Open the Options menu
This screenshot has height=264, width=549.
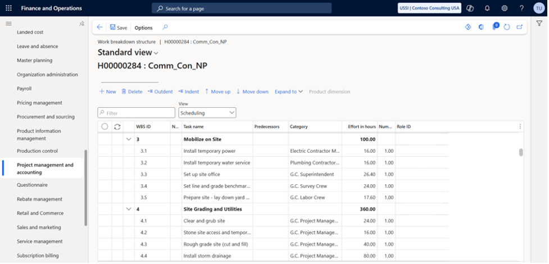click(143, 28)
